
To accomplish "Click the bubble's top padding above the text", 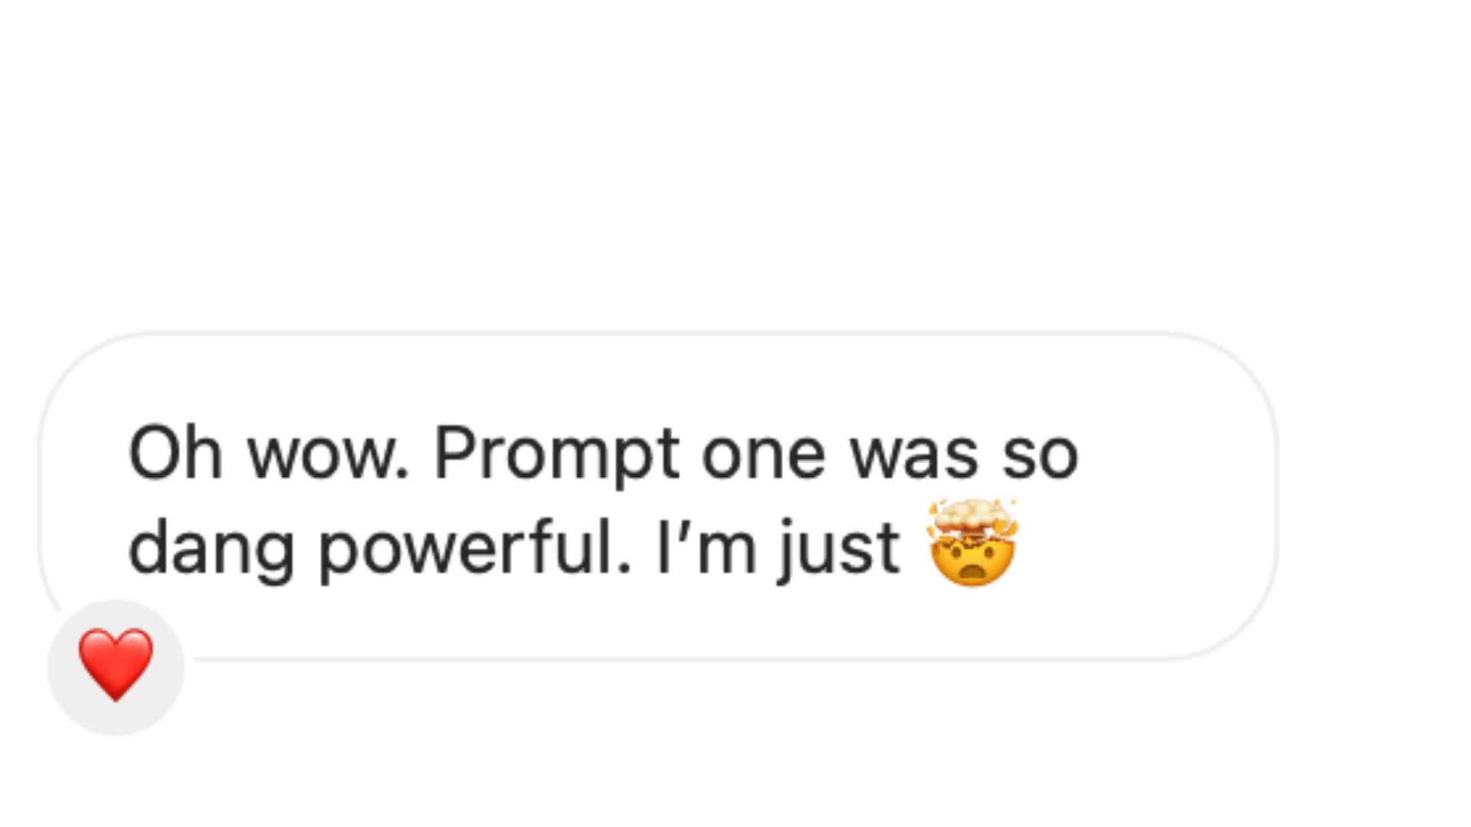I will click(659, 375).
